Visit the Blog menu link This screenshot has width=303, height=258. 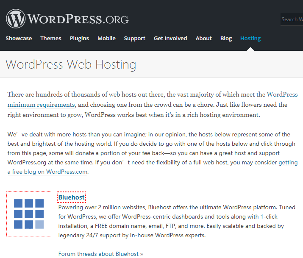[x=226, y=38]
